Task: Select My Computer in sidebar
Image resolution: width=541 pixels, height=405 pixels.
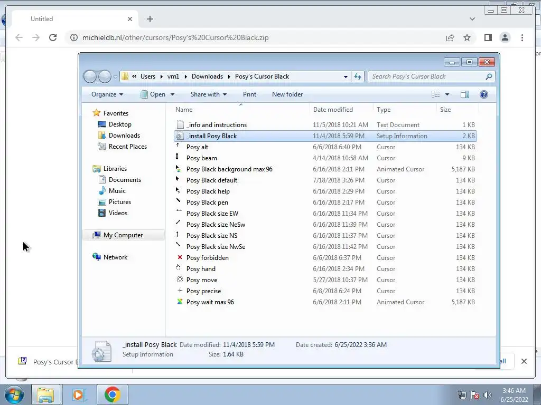Action: [x=123, y=235]
